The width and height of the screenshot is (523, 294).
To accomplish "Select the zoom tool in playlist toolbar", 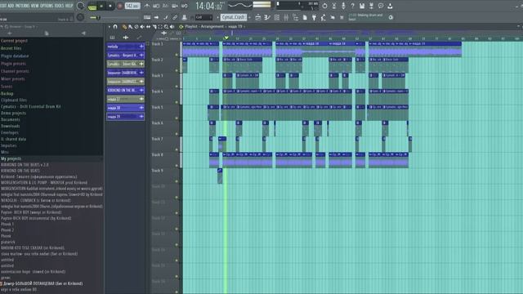I will (166, 27).
